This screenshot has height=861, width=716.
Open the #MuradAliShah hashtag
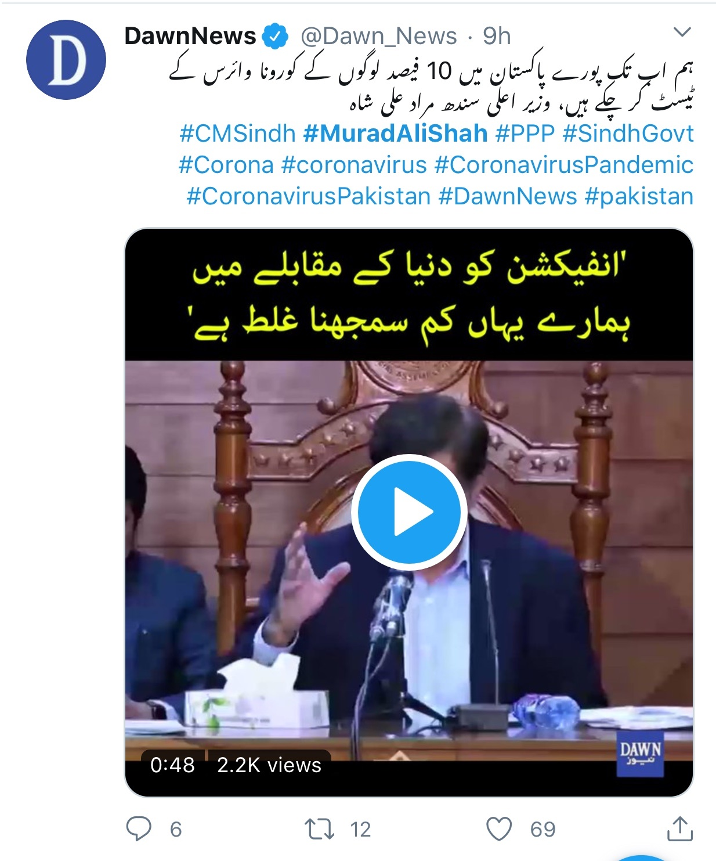tap(395, 134)
